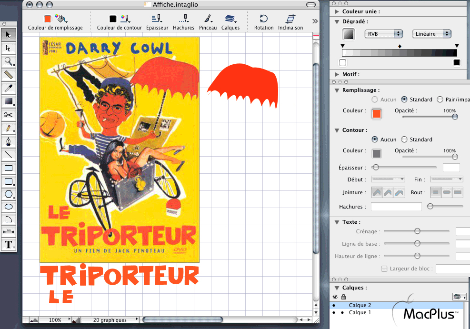
Task: Click the fill paint bucket icon
Action: click(x=61, y=19)
